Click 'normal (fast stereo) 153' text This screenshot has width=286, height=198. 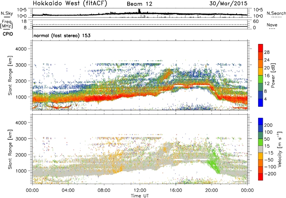coord(62,35)
